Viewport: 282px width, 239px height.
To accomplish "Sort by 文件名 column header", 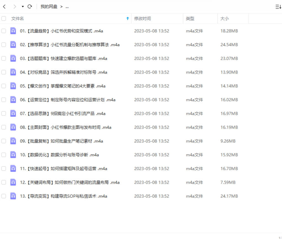I will (x=17, y=18).
